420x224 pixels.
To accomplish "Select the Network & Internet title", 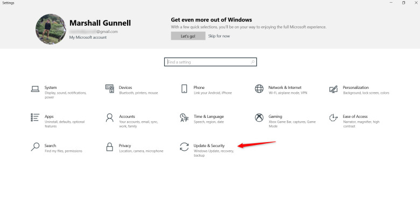I will coord(285,87).
